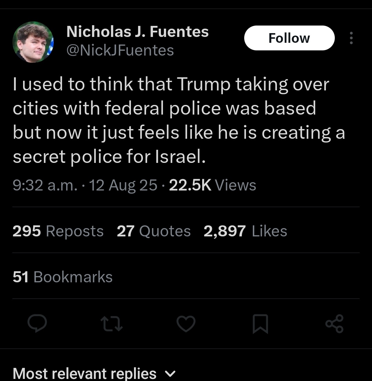Tap the @NickJFuentes handle

coord(120,50)
